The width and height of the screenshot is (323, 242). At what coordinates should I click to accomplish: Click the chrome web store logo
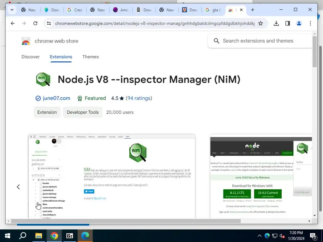(50, 41)
